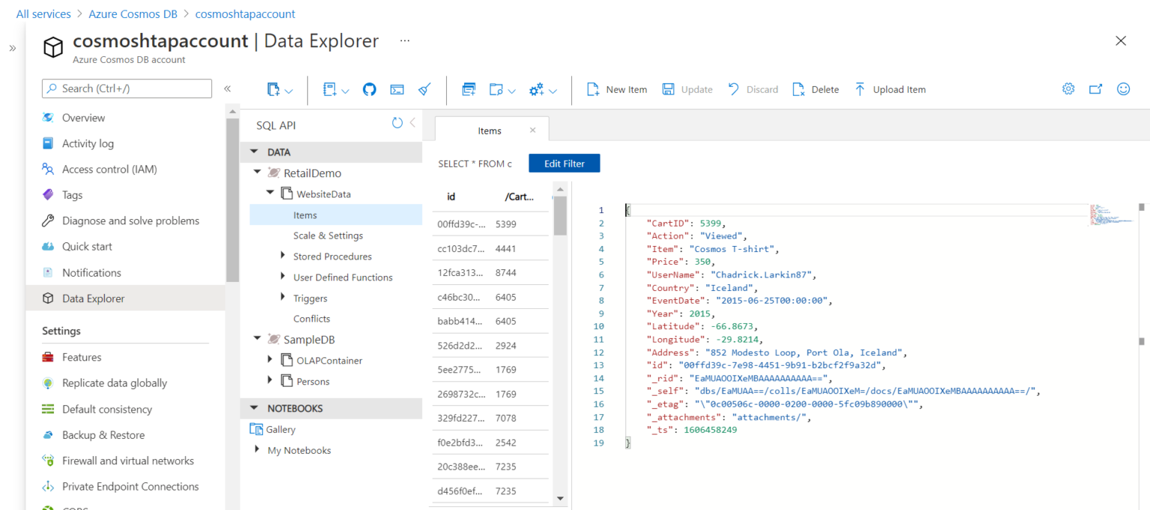1150x510 pixels.
Task: Click the feedback smiley icon
Action: (x=1123, y=88)
